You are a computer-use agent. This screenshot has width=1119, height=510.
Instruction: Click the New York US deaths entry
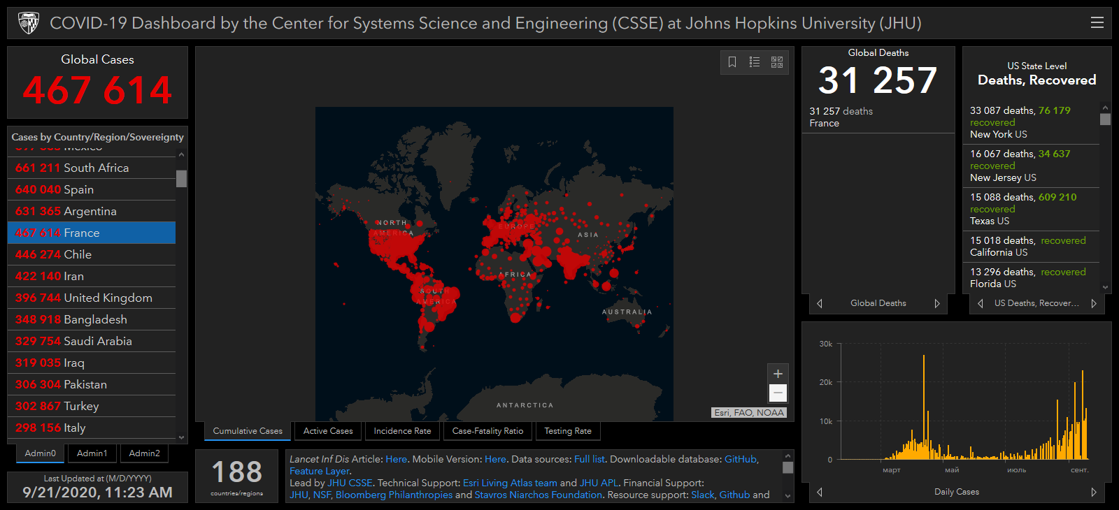pyautogui.click(x=1031, y=122)
